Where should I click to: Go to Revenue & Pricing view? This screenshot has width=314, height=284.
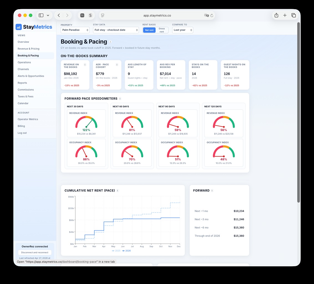coord(29,49)
